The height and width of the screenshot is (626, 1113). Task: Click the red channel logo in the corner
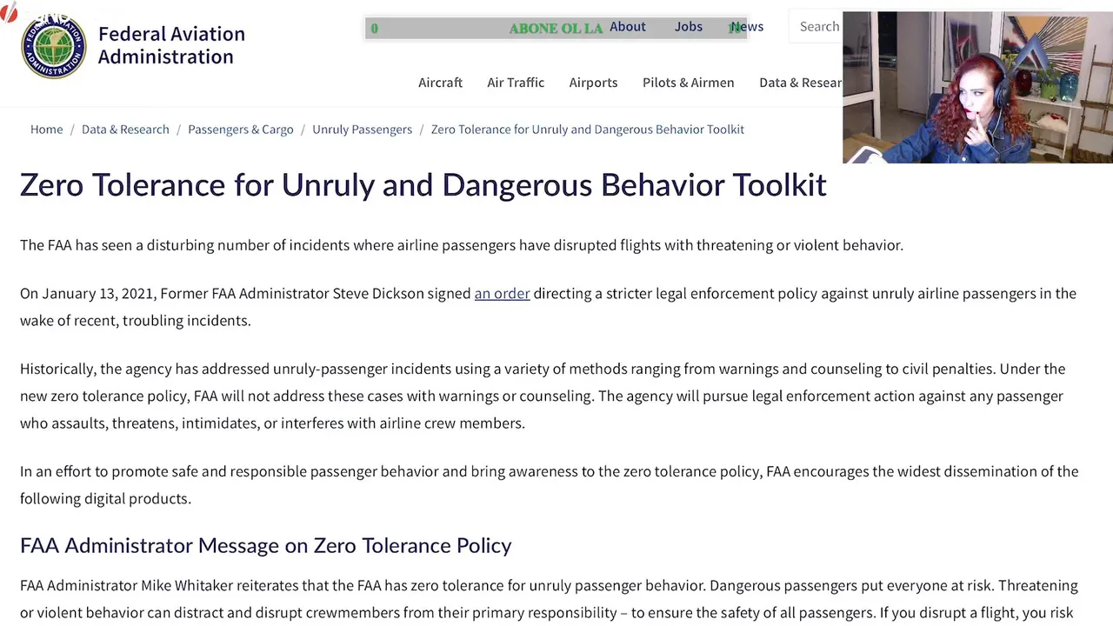(x=9, y=12)
